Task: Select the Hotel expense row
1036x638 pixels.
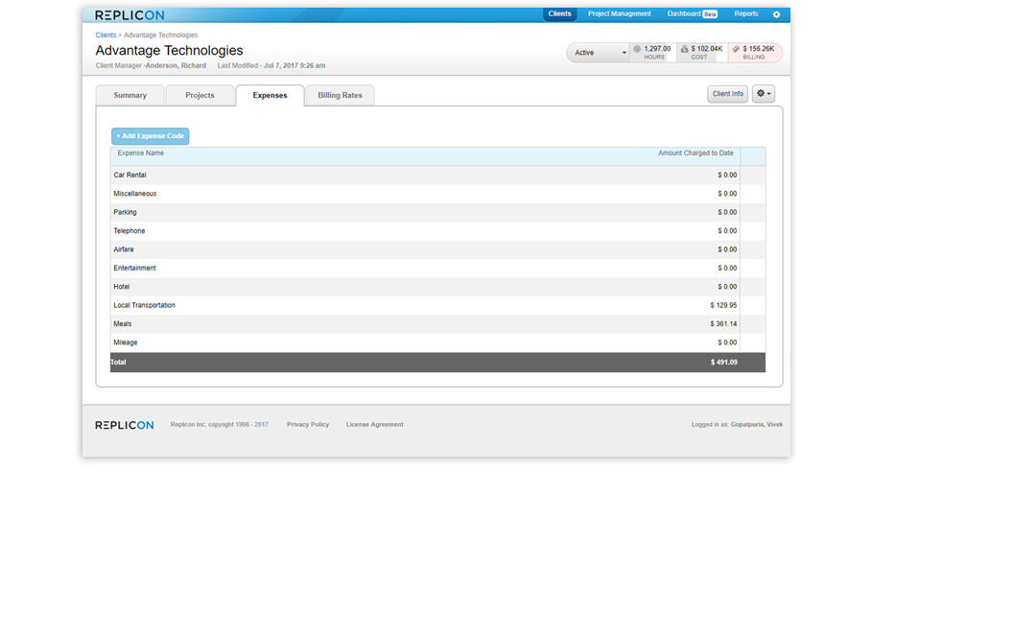Action: coord(438,286)
